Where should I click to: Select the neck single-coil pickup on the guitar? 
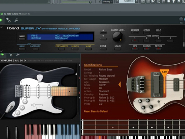pyautogui.click(x=49, y=91)
